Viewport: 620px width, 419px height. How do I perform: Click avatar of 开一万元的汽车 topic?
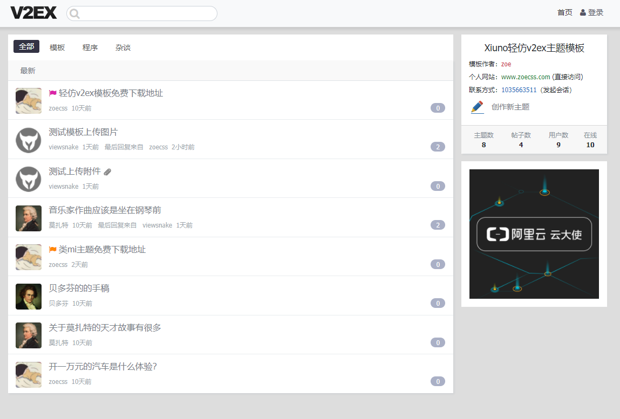tap(29, 375)
